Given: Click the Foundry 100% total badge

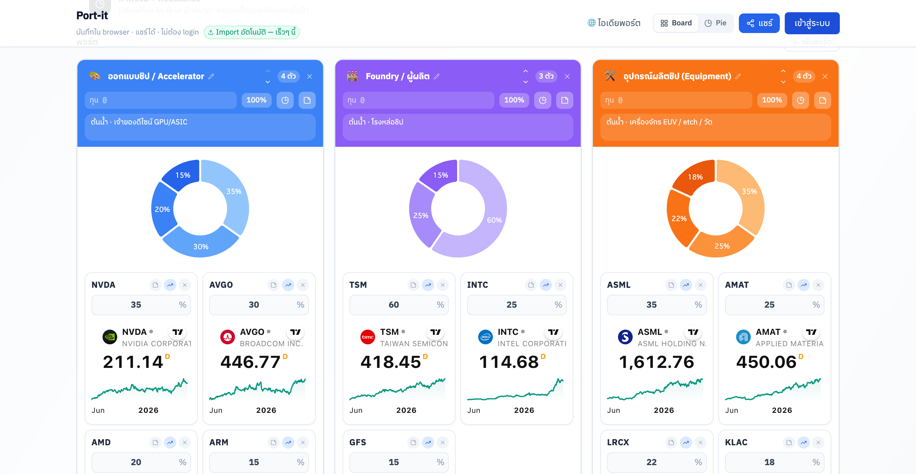Looking at the screenshot, I should point(514,100).
